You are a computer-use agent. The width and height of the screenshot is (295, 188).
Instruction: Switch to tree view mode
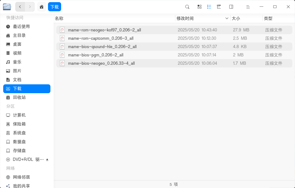(219, 7)
